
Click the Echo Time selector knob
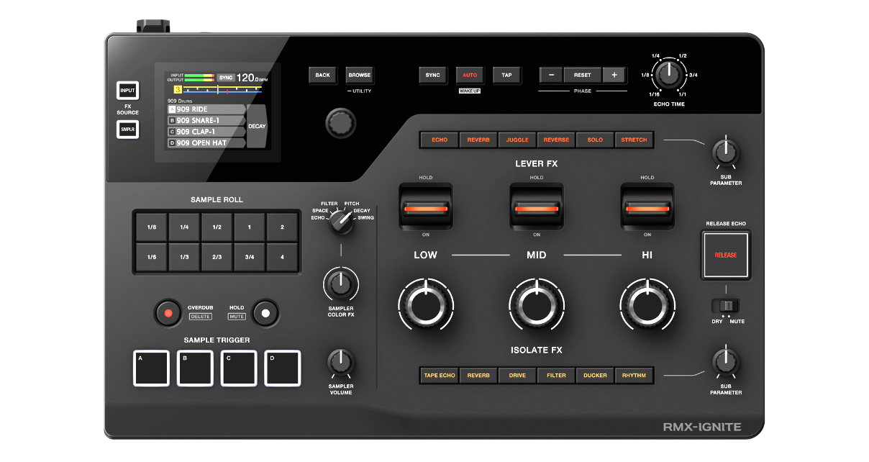point(669,73)
